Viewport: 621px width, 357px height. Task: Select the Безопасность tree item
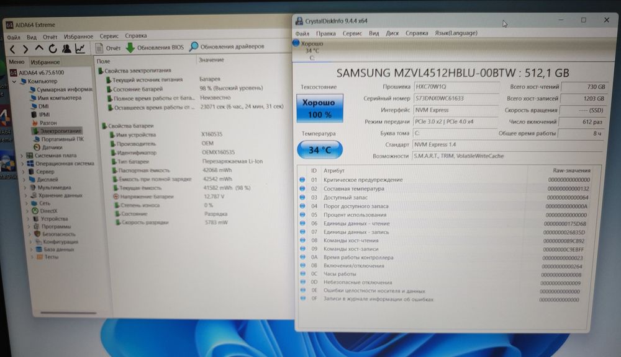55,234
